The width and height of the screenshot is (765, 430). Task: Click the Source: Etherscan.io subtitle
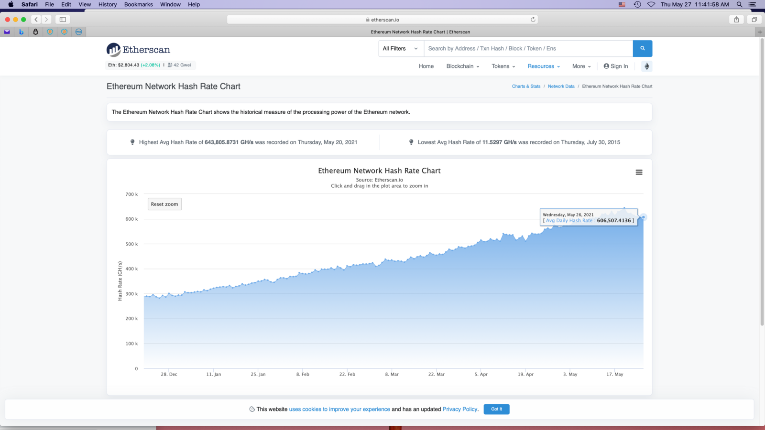(380, 180)
